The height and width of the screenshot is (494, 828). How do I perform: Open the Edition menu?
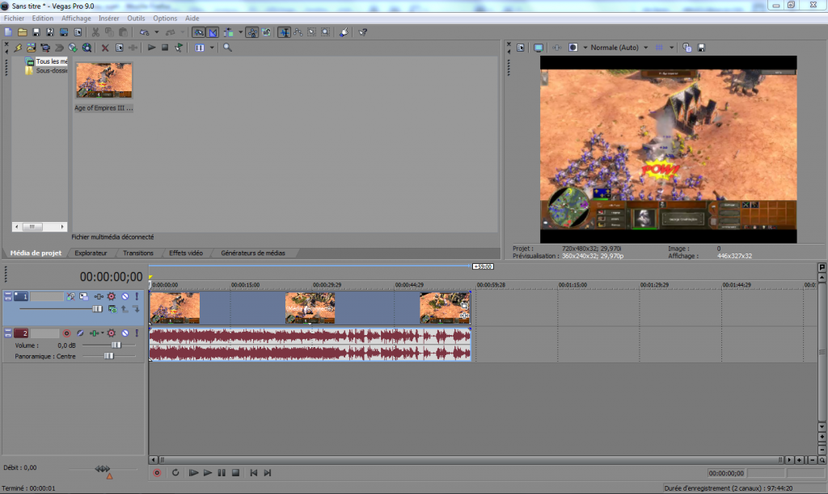click(43, 18)
